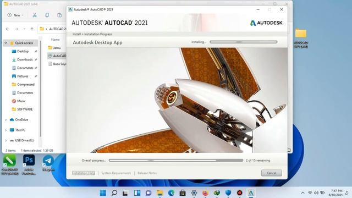The width and height of the screenshot is (352, 198).
Task: Select USB Drive (E:) in sidebar
Action: (24, 141)
